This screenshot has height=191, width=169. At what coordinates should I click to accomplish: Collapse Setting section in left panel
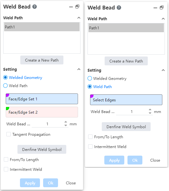coord(79,69)
